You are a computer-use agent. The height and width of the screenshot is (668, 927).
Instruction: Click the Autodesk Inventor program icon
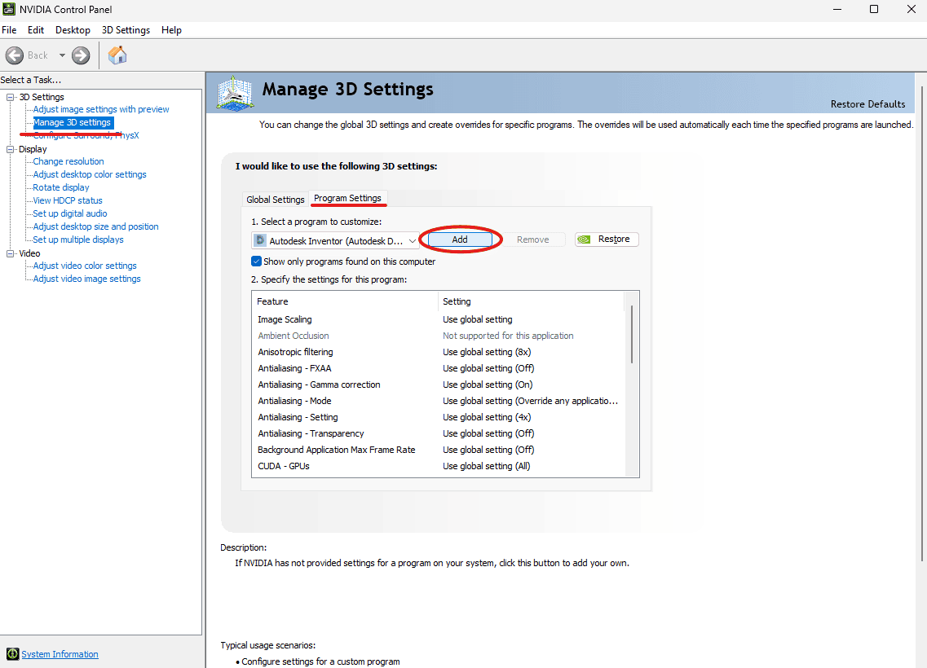pyautogui.click(x=260, y=240)
